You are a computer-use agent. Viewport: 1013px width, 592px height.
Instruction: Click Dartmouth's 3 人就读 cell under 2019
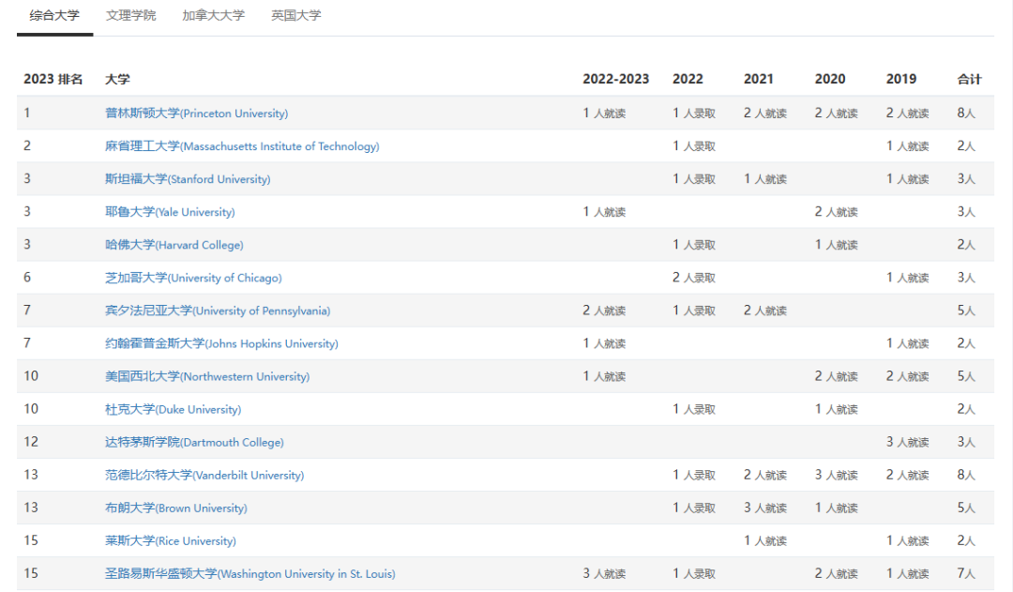pos(908,442)
